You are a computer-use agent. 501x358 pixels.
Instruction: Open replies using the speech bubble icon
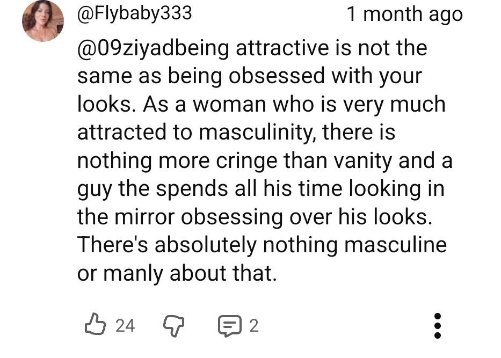point(229,326)
